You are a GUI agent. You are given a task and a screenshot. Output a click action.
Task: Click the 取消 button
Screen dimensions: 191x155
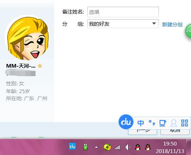point(175,132)
